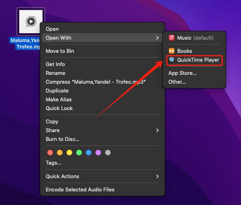Click the QuickTime Player icon
This screenshot has width=241, height=205.
[172, 60]
